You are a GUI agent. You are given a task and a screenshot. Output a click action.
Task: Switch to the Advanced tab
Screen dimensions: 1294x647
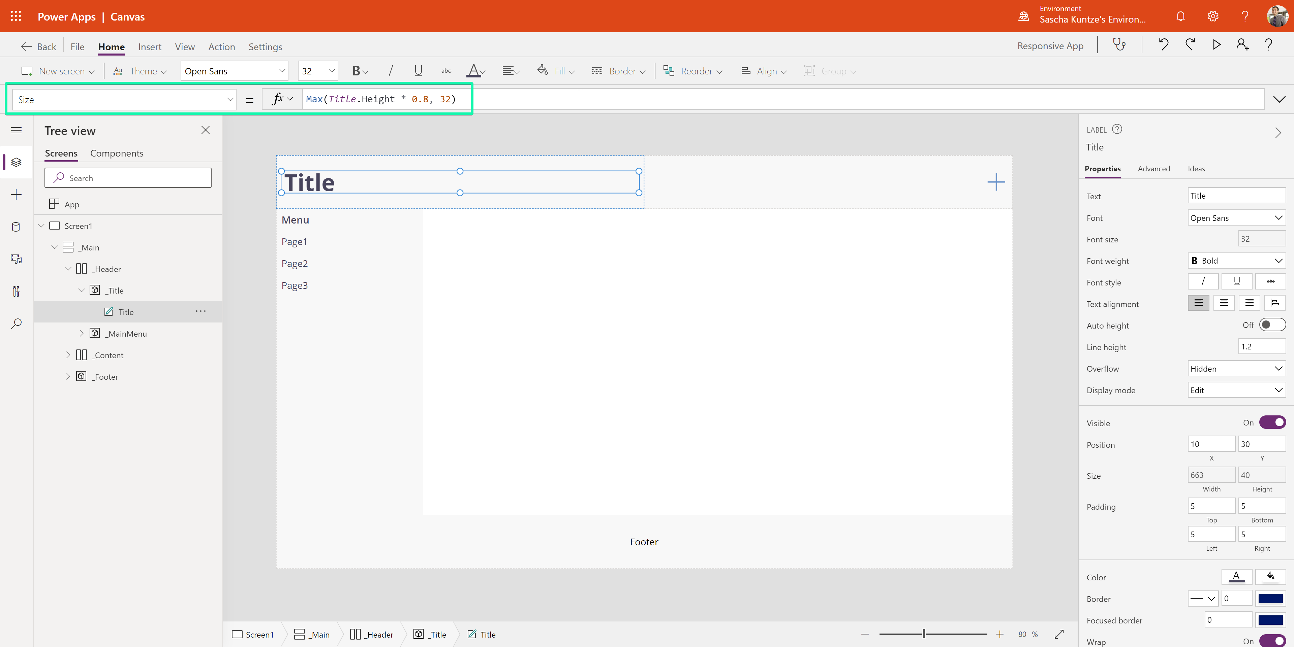coord(1153,168)
